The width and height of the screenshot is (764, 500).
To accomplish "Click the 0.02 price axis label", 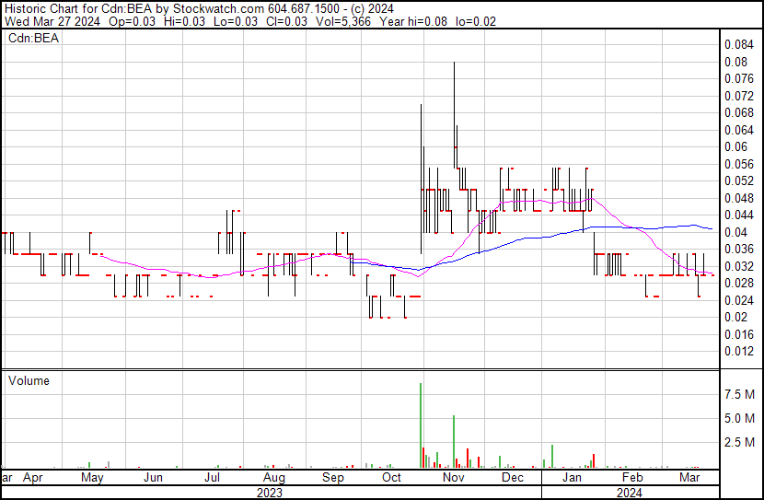I will point(735,318).
